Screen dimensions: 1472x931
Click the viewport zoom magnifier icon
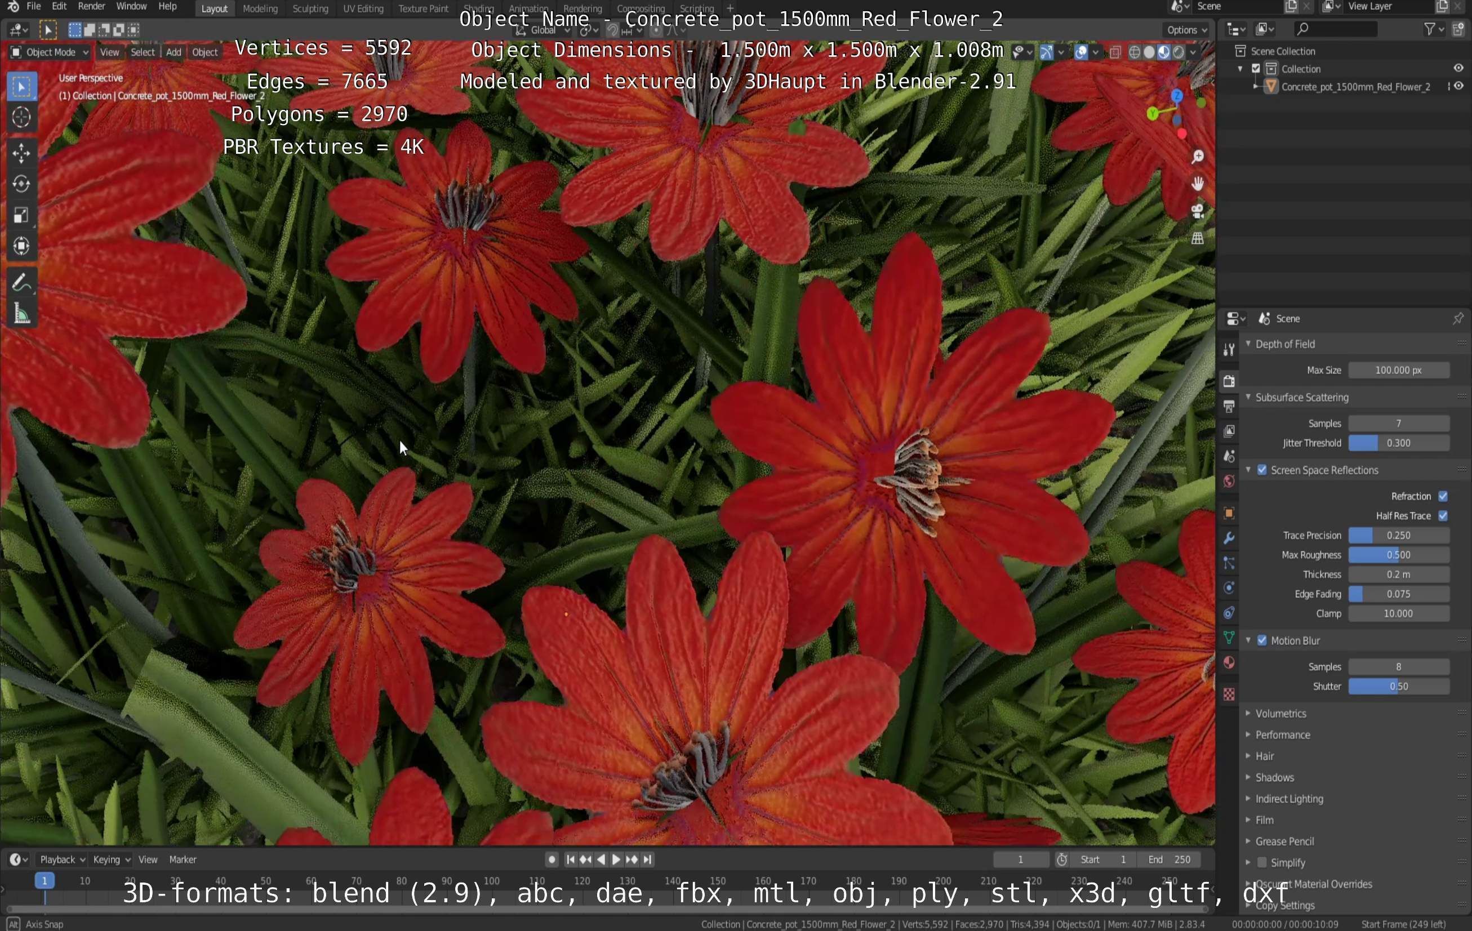(x=1197, y=157)
